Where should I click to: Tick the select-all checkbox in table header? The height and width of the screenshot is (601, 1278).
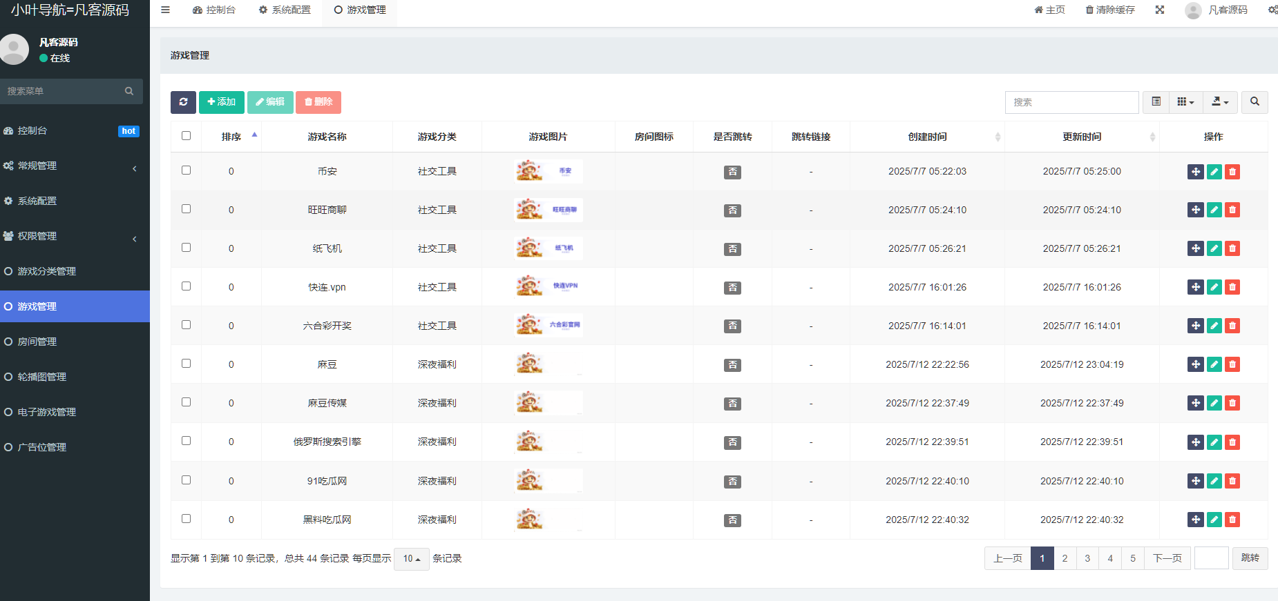186,136
